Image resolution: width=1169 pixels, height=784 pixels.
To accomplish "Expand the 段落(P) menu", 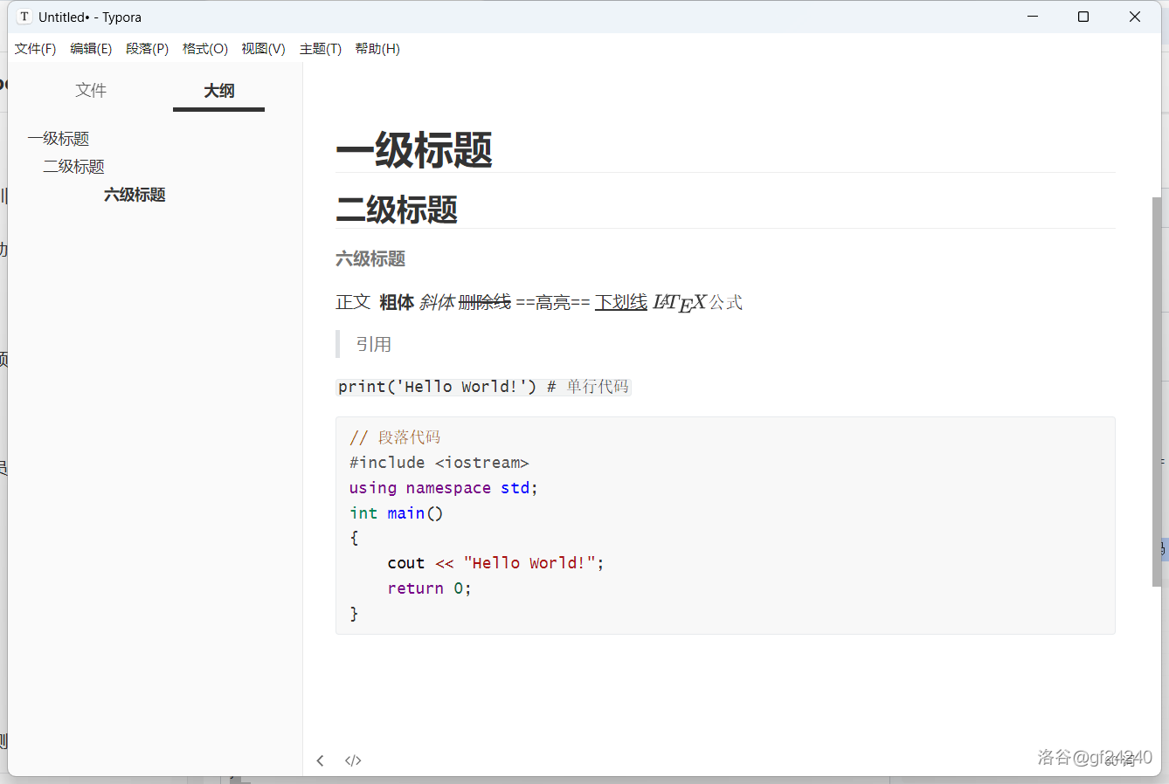I will (x=147, y=49).
